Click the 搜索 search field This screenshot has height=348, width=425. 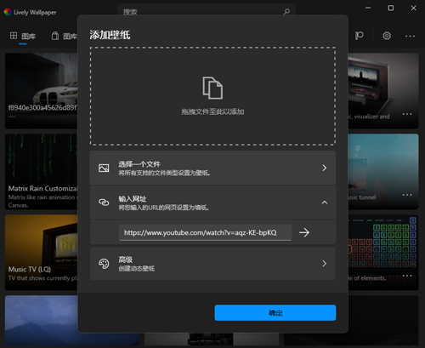(207, 11)
